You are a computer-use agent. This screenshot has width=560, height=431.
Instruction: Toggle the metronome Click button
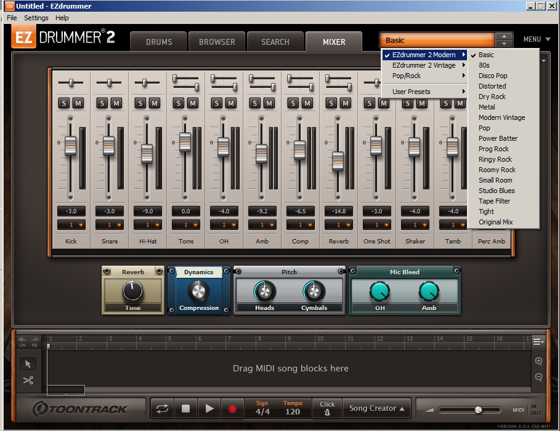(327, 408)
